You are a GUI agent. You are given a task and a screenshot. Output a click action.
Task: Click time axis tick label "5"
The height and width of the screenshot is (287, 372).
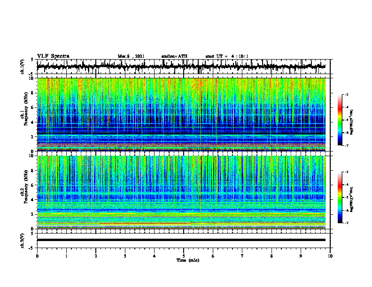pos(184,256)
